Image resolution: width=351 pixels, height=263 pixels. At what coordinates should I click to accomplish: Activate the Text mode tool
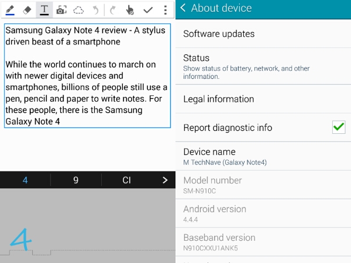click(44, 10)
